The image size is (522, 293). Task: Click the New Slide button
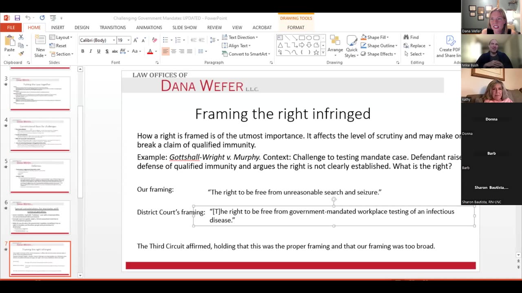[40, 46]
